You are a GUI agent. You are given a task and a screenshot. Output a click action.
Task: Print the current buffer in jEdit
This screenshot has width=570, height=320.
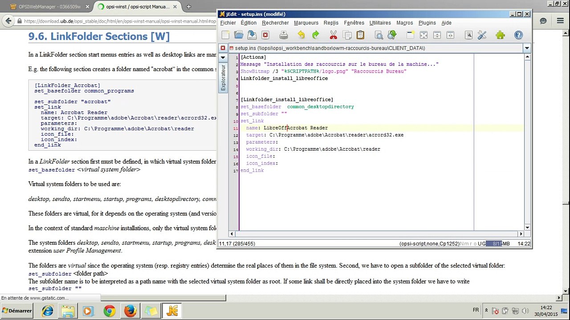pyautogui.click(x=284, y=35)
